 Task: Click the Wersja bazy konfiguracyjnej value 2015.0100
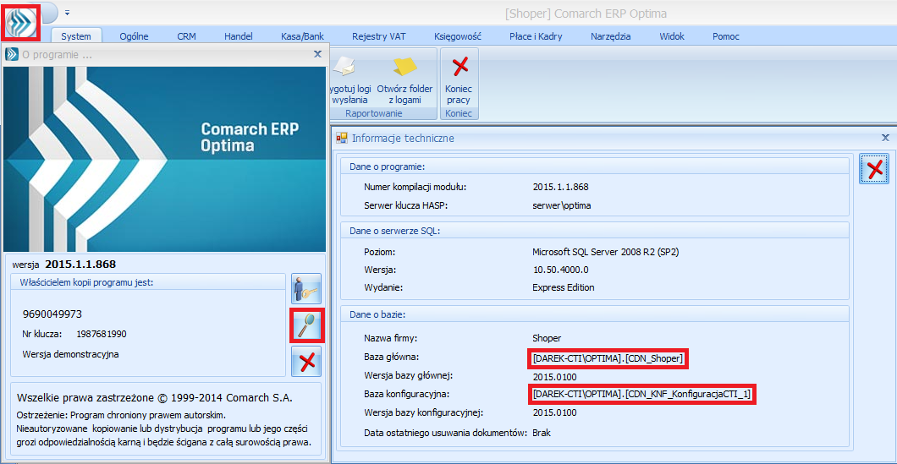tap(554, 412)
